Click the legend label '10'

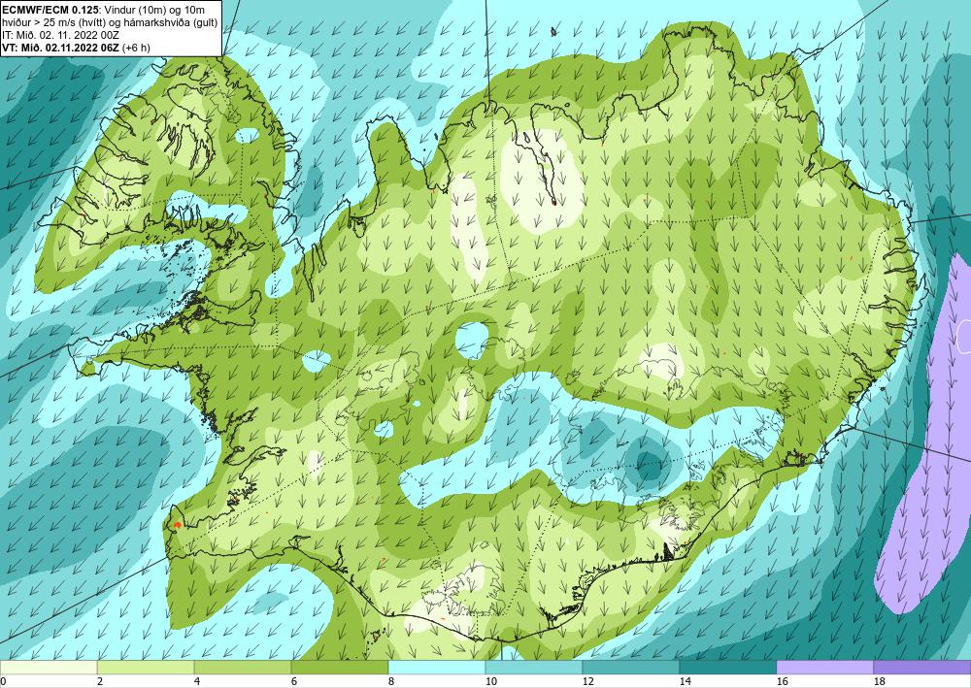(x=490, y=681)
